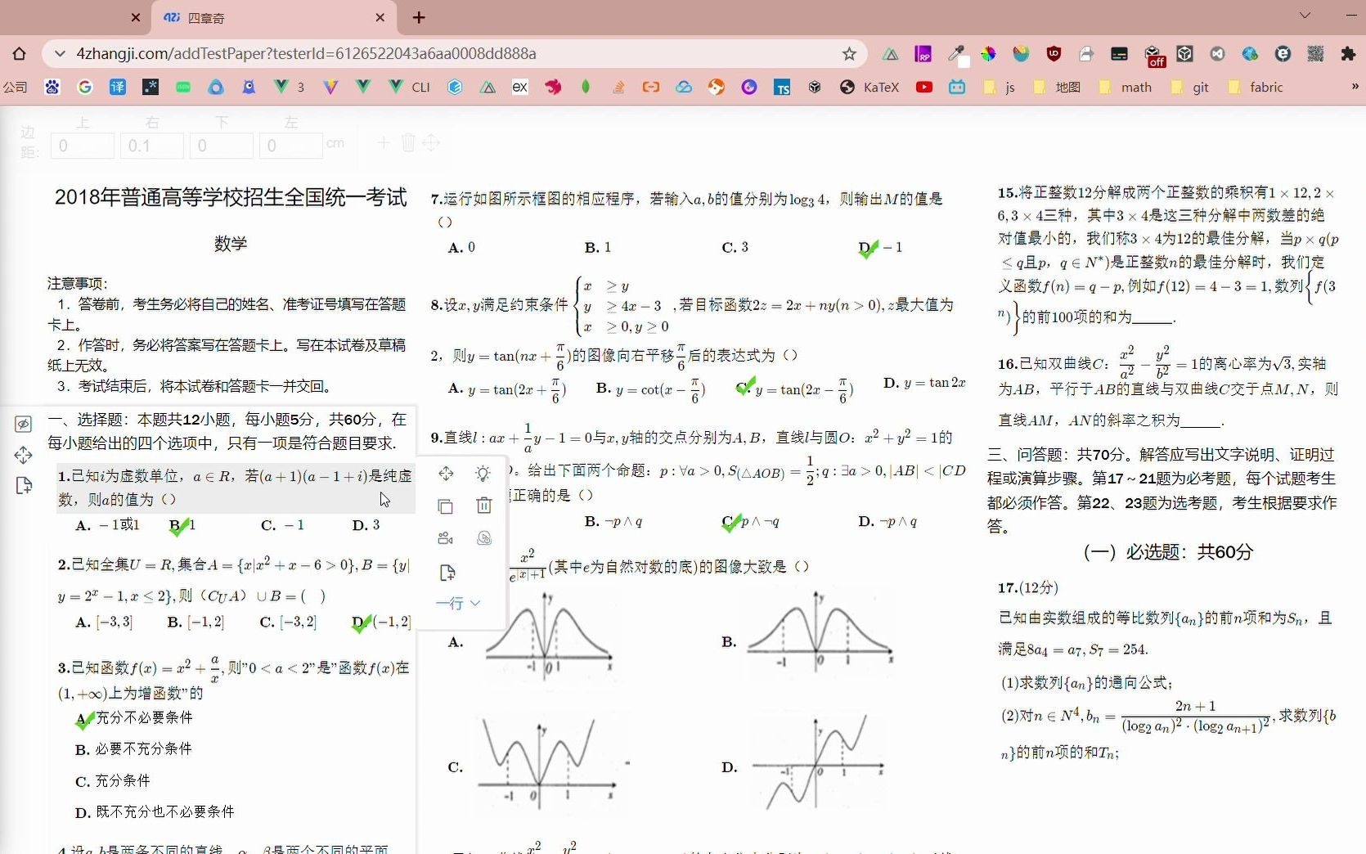The image size is (1366, 854).
Task: Close the 四章奇 tab
Action: pos(380,18)
